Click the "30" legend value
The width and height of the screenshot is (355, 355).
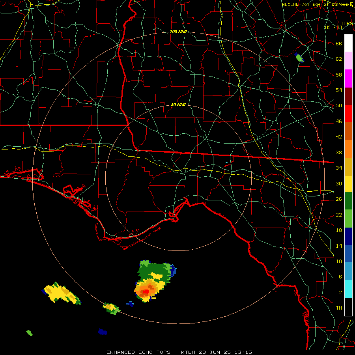(x=339, y=183)
